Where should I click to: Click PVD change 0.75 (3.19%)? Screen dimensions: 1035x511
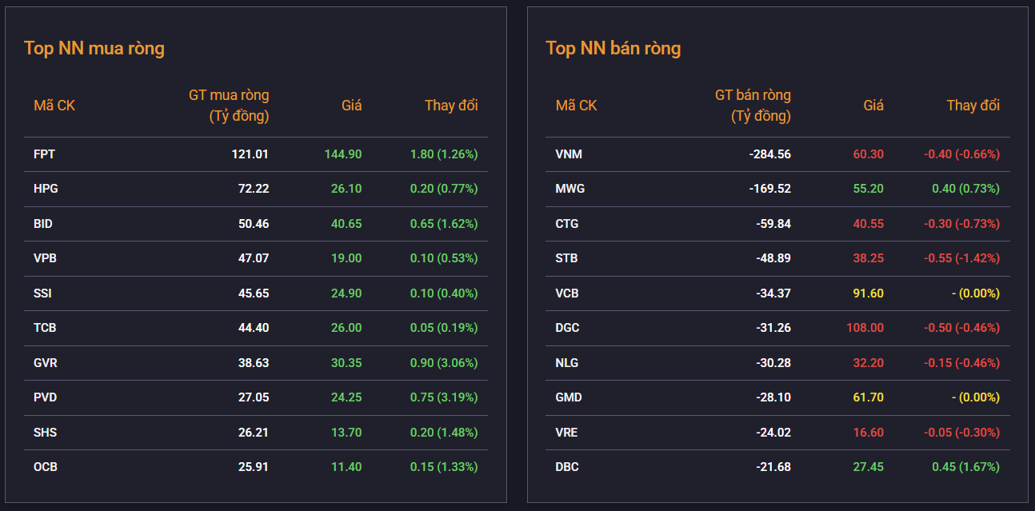[444, 397]
